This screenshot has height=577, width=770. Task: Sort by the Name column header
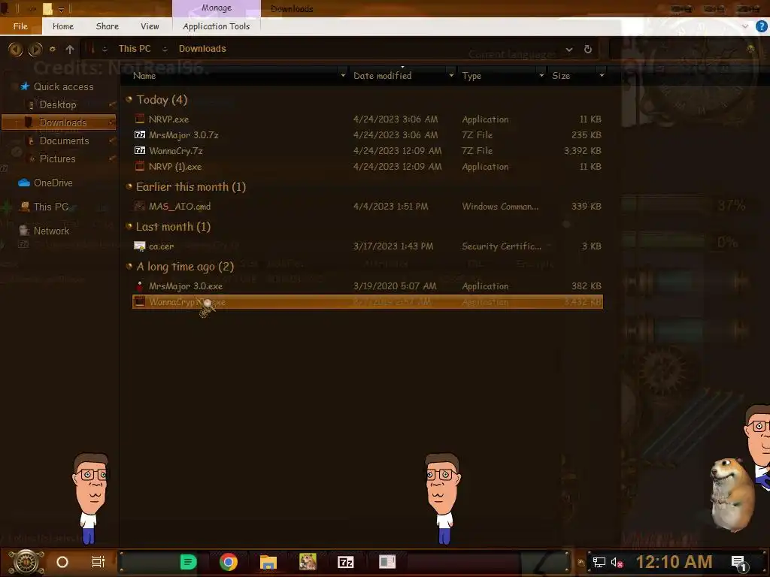pyautogui.click(x=144, y=76)
